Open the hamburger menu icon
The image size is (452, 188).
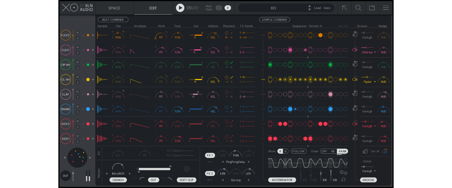(386, 8)
